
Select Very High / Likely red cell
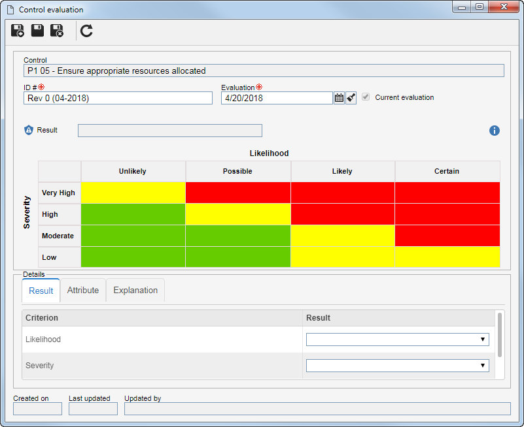(x=343, y=193)
